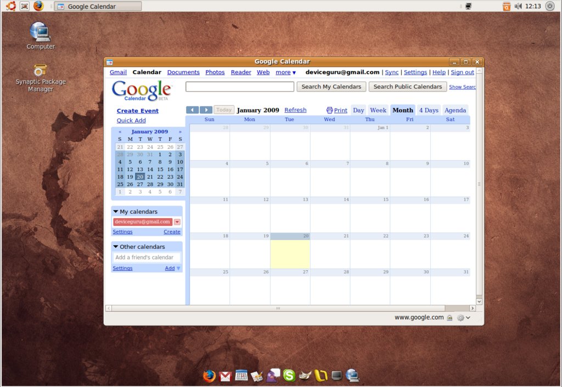Switch to 4 Days view
The width and height of the screenshot is (562, 387).
pos(429,110)
